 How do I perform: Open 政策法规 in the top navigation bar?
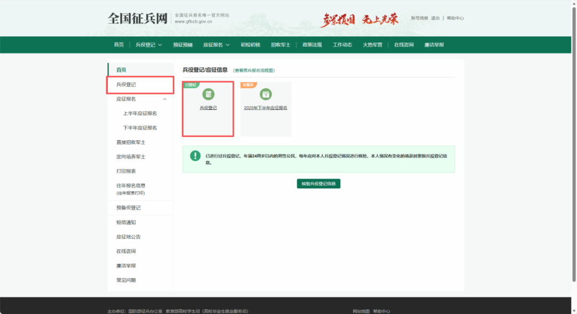point(312,45)
